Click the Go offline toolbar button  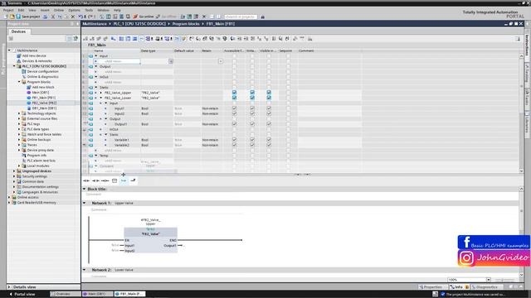[x=166, y=17]
